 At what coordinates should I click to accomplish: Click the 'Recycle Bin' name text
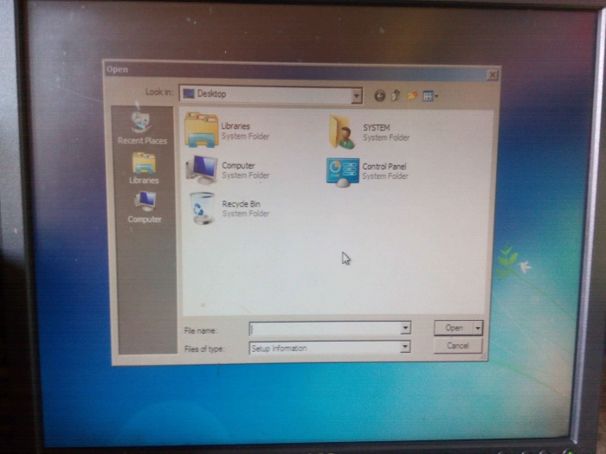pos(241,203)
